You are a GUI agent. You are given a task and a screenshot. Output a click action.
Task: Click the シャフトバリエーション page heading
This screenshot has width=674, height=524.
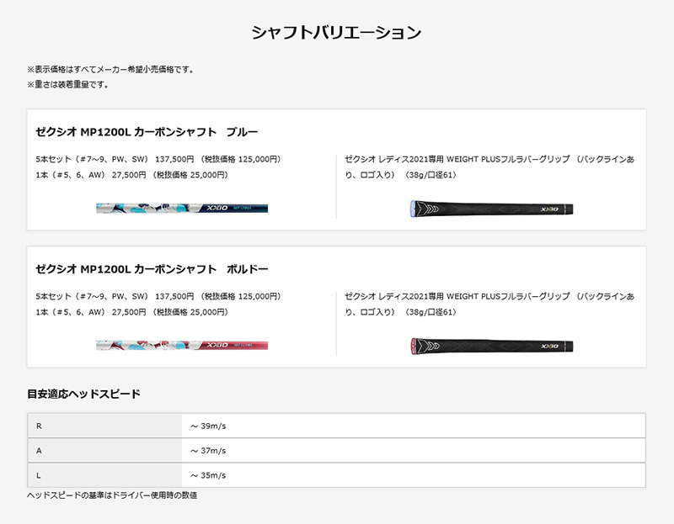coord(336,33)
